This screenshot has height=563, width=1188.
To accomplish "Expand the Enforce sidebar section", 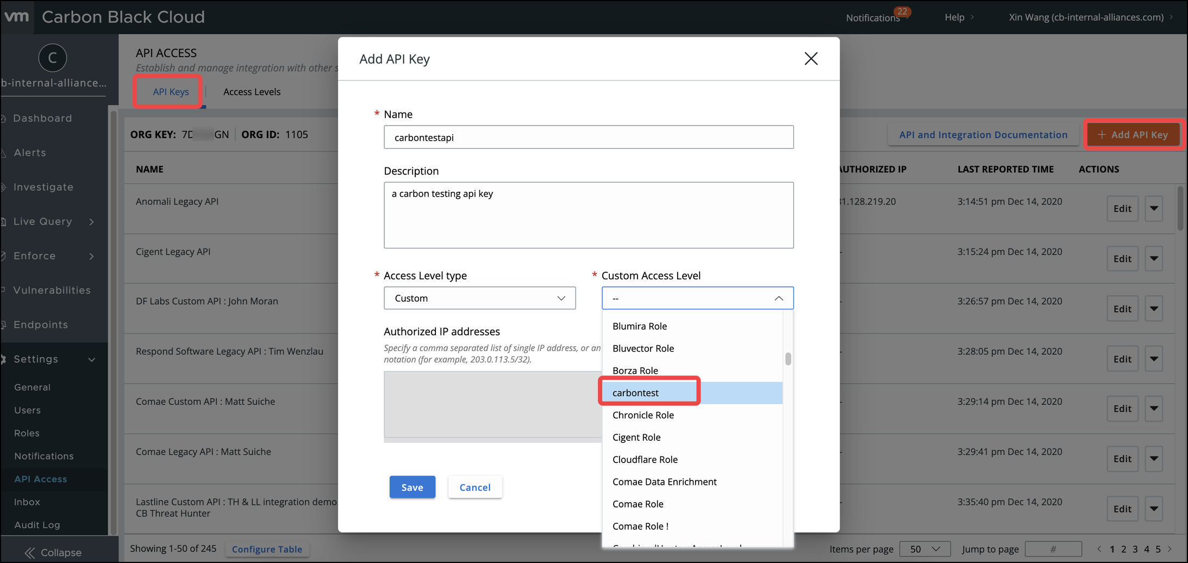I will click(x=91, y=256).
